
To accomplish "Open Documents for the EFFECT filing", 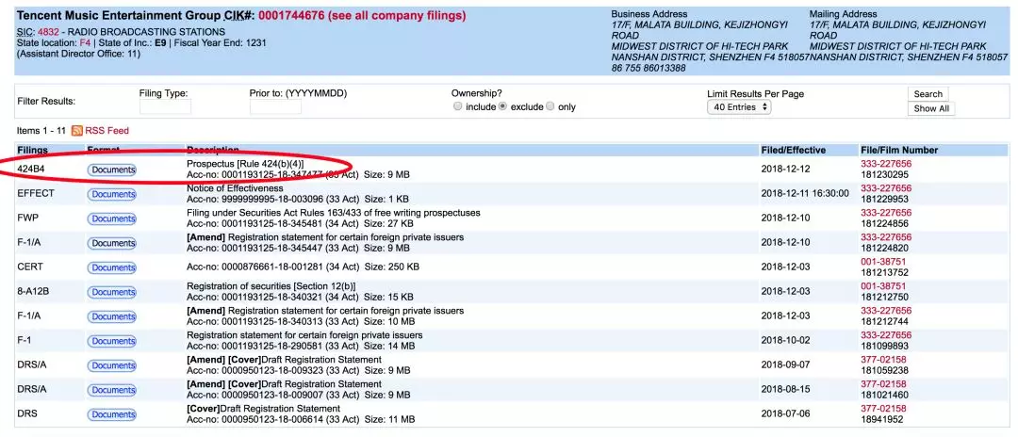I will (111, 195).
